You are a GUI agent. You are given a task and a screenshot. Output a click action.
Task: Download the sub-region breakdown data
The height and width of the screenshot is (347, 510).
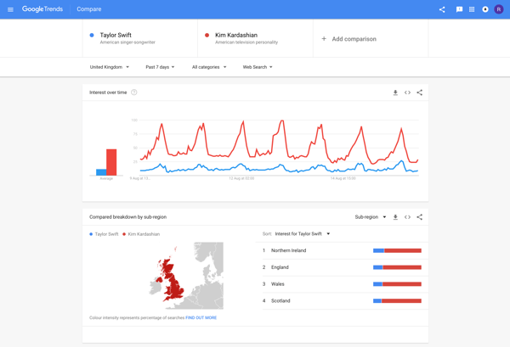pos(395,217)
